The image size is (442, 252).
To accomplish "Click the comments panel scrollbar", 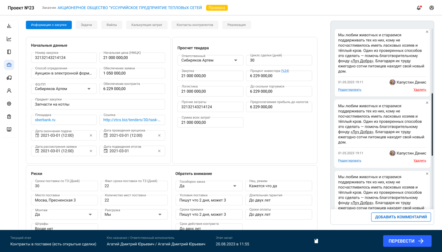I will 432,124.
